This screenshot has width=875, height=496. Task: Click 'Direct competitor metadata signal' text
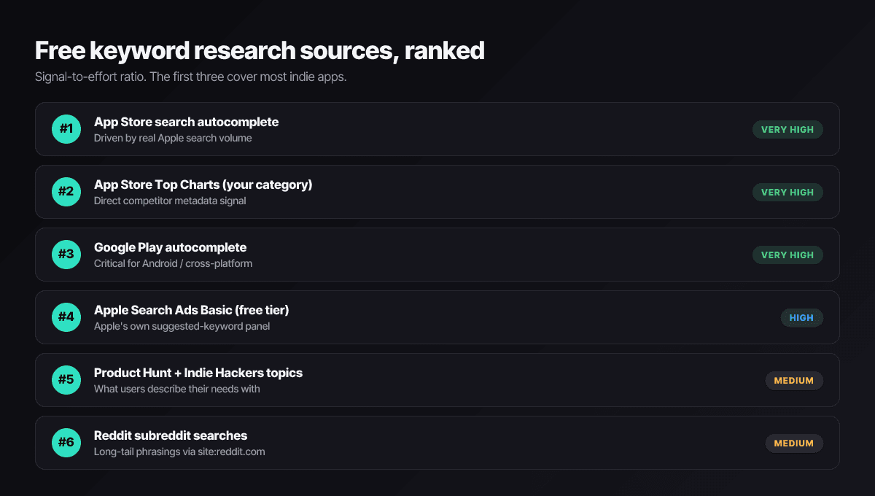pyautogui.click(x=170, y=201)
